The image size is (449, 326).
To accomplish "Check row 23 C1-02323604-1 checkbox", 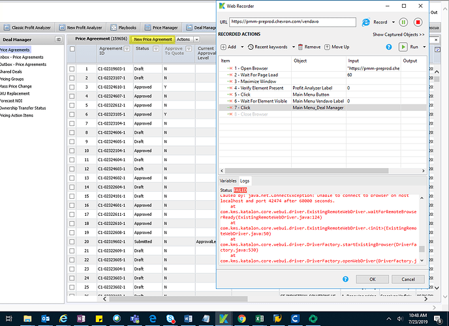I will click(x=72, y=269).
